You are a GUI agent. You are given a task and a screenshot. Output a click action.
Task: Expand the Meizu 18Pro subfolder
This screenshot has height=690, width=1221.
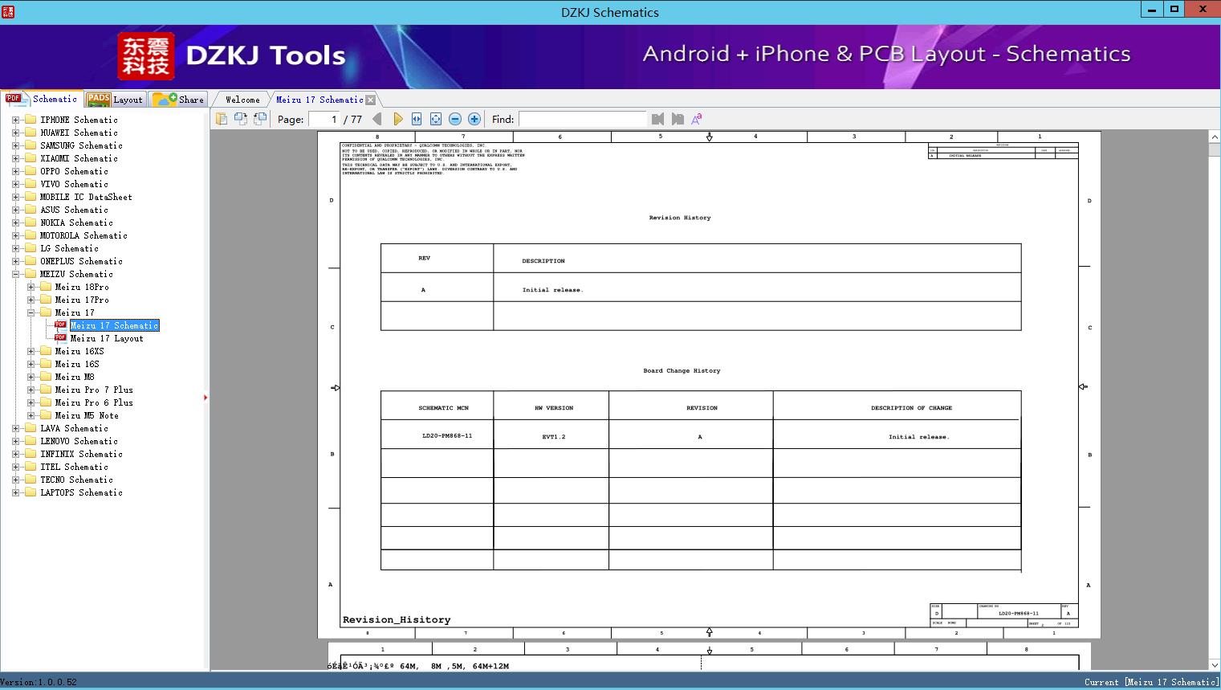(31, 287)
